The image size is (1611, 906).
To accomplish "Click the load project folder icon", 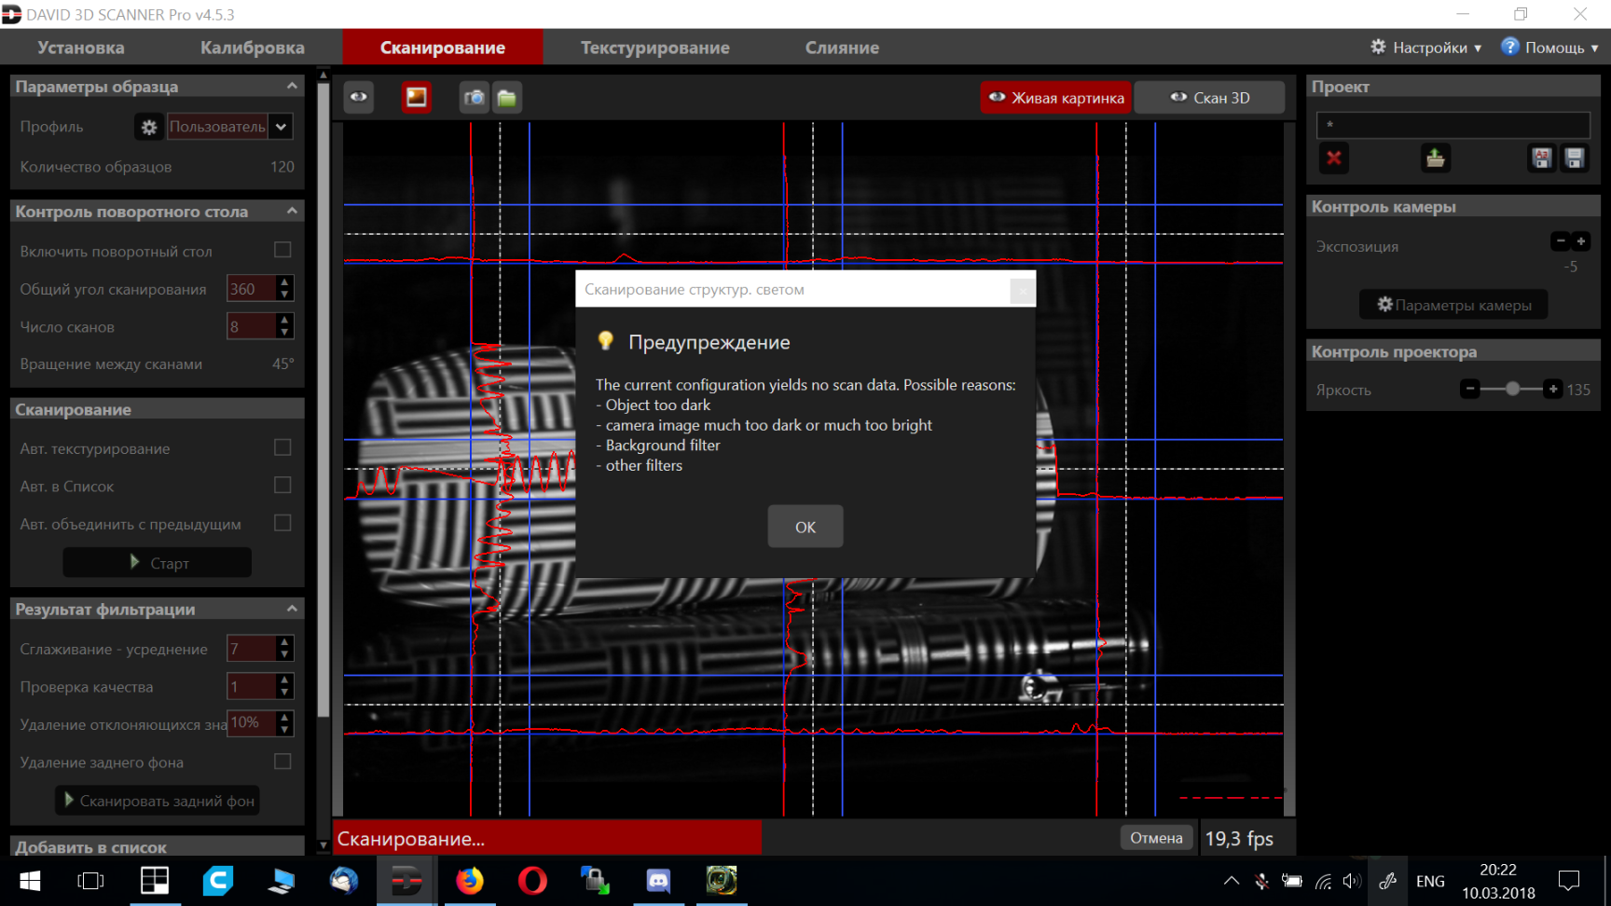I will pos(1436,158).
